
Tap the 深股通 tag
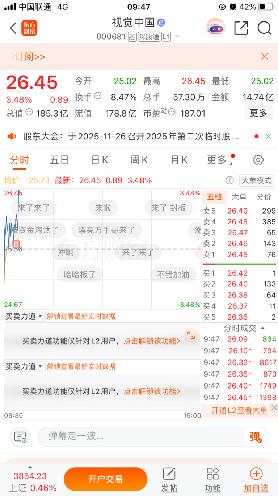point(149,37)
